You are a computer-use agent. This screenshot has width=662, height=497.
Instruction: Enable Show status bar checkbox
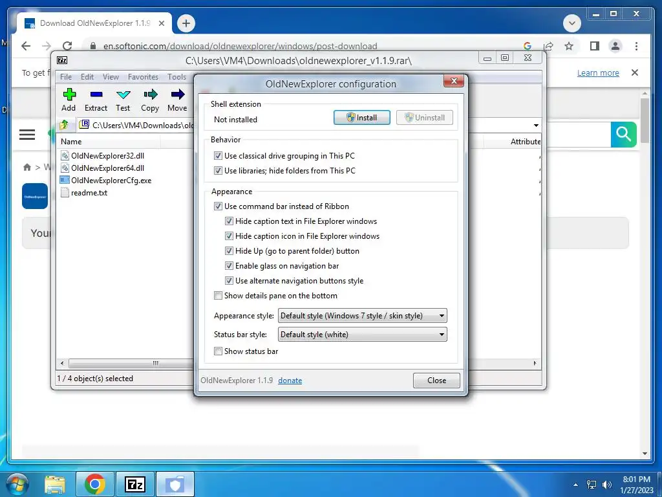pyautogui.click(x=218, y=351)
